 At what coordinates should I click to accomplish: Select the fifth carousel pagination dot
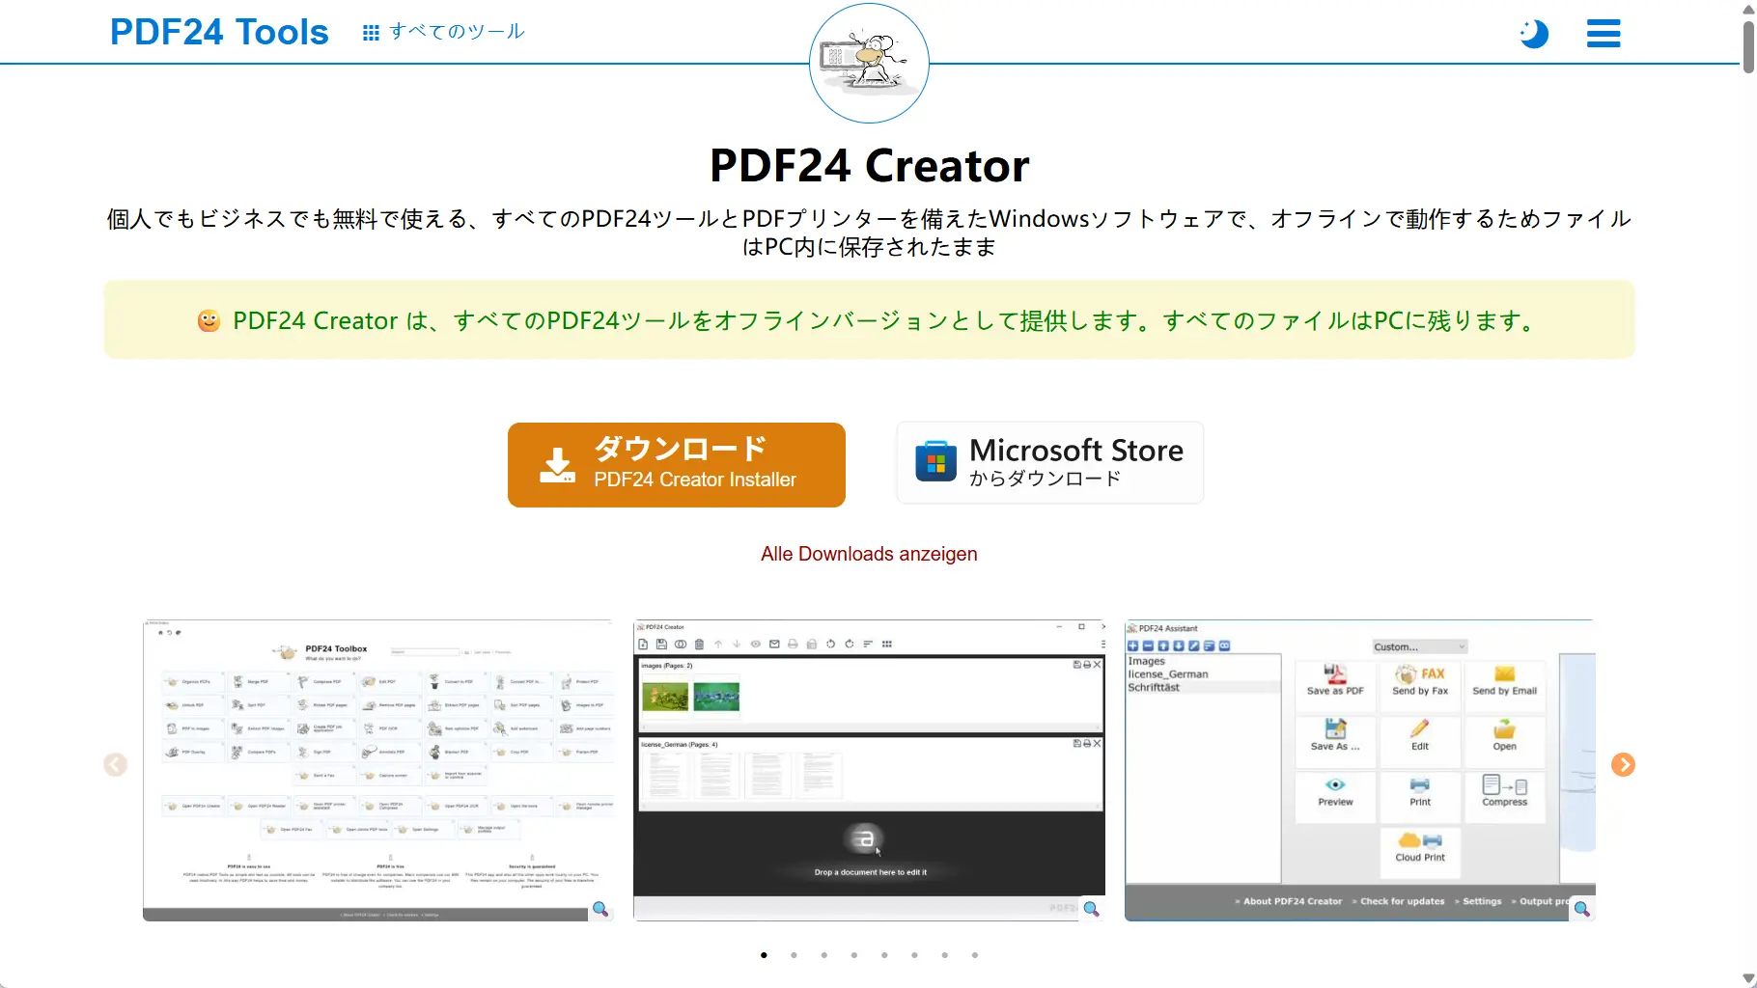[x=884, y=955]
